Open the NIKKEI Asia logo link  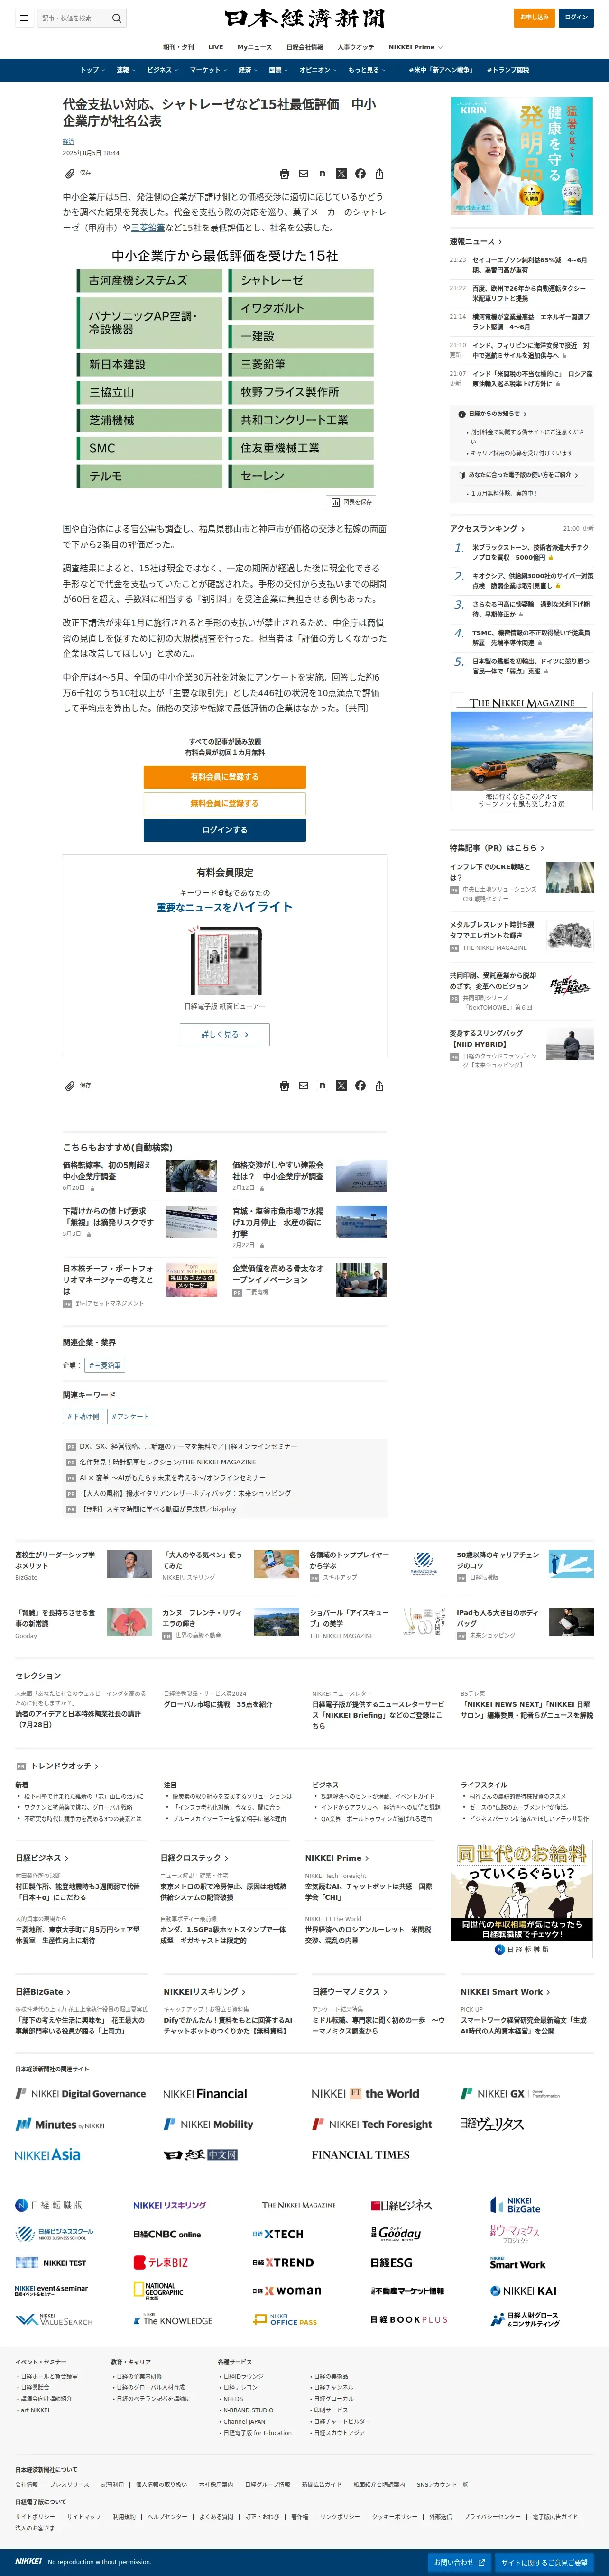(48, 2154)
